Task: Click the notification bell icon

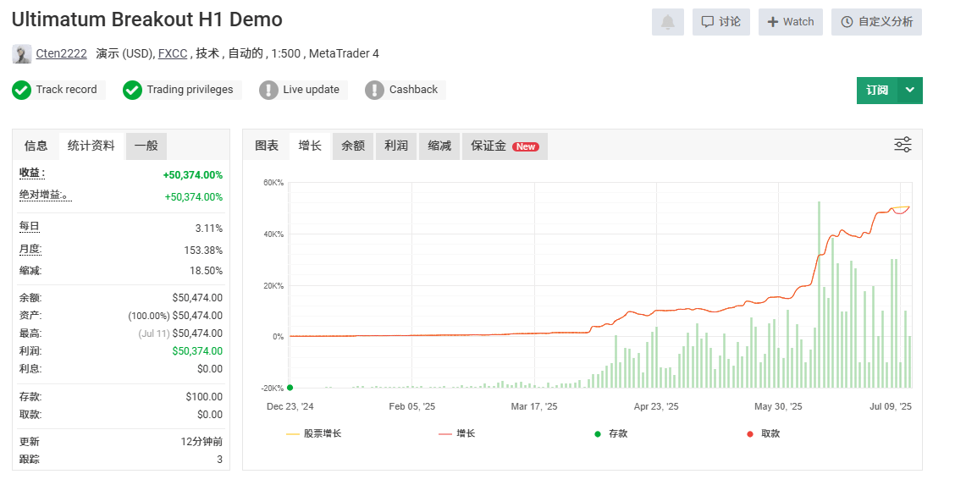Action: point(667,22)
